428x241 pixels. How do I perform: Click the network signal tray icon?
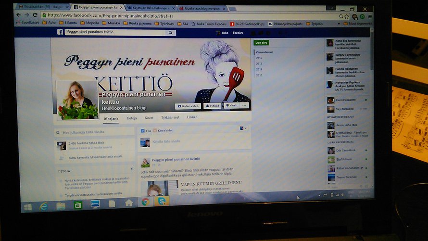[337, 195]
